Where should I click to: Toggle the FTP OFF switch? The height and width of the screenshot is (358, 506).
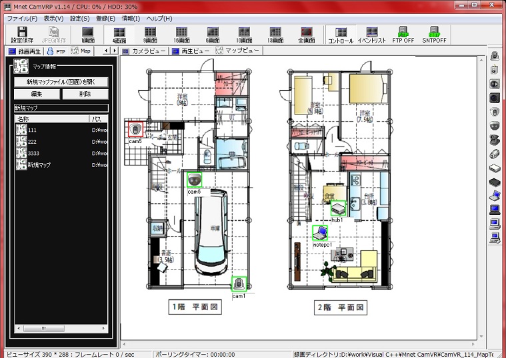click(x=403, y=35)
